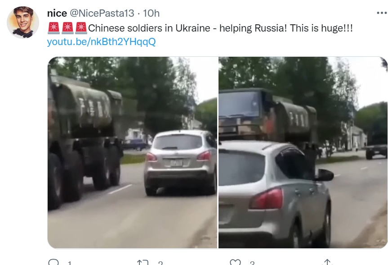This screenshot has width=388, height=265.
Task: Open the display name 'nice'
Action: [x=57, y=13]
